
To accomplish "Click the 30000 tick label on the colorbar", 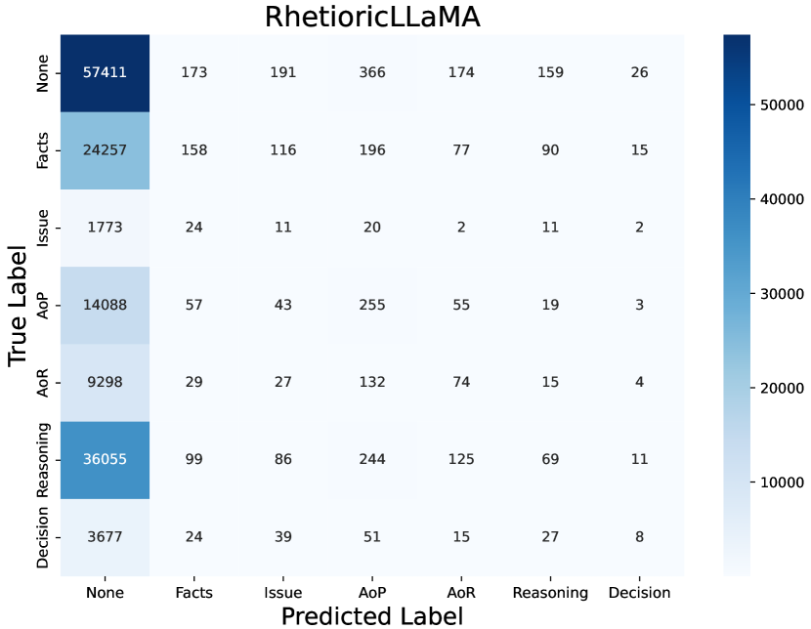I will [x=777, y=293].
